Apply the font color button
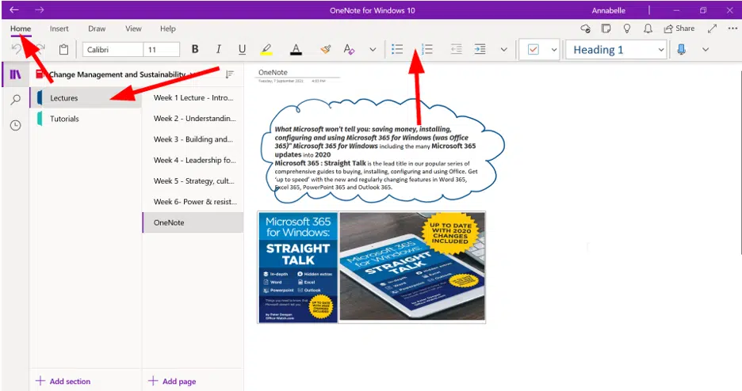Screen dimensions: 742x391 pyautogui.click(x=296, y=49)
